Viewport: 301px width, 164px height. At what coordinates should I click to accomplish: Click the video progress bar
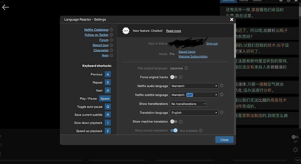(x=144, y=161)
